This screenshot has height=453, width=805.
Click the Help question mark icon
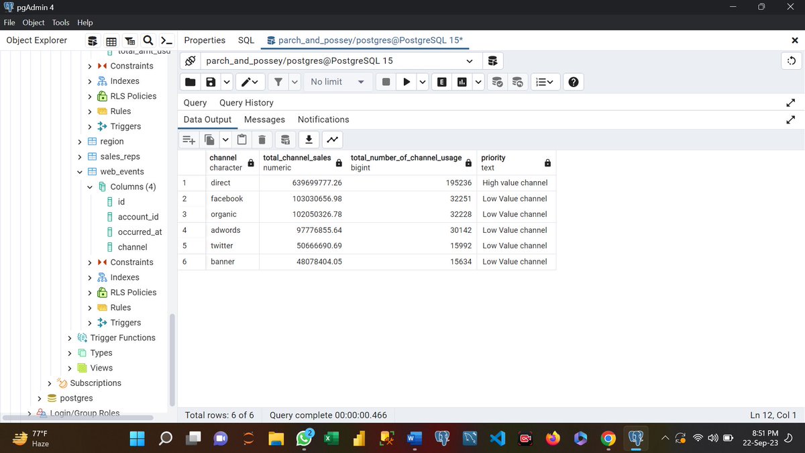tap(573, 82)
